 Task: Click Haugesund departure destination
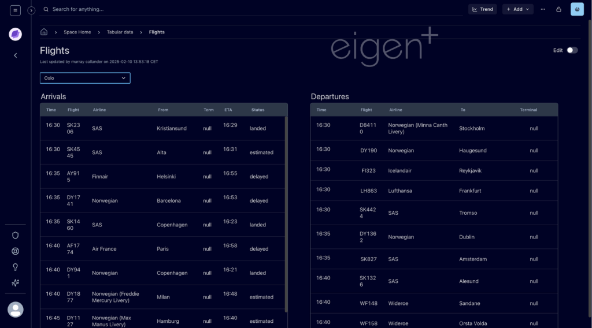(473, 150)
